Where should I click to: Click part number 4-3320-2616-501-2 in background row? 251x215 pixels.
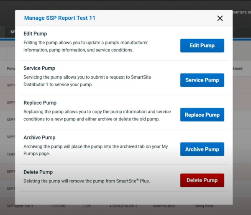(123, 206)
